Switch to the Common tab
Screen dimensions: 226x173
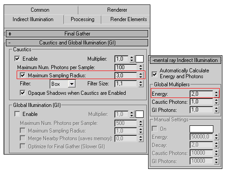coord(40,10)
